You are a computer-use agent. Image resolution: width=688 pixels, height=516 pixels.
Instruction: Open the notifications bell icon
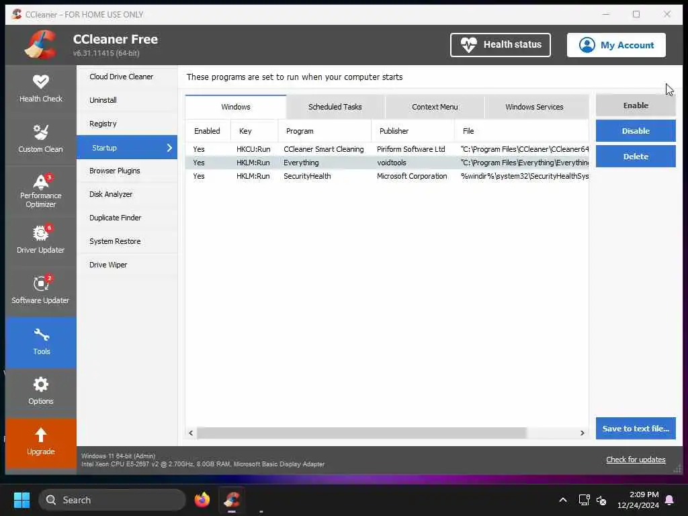click(670, 500)
